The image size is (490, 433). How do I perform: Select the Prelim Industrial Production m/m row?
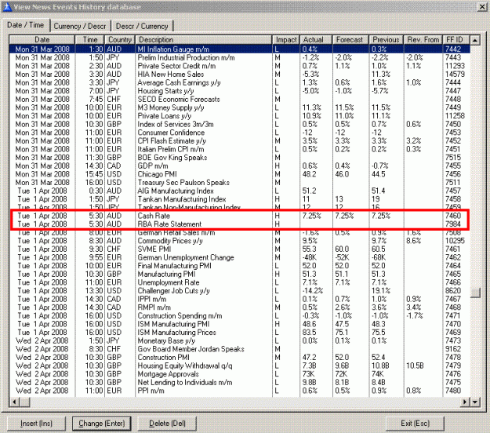coord(239,57)
